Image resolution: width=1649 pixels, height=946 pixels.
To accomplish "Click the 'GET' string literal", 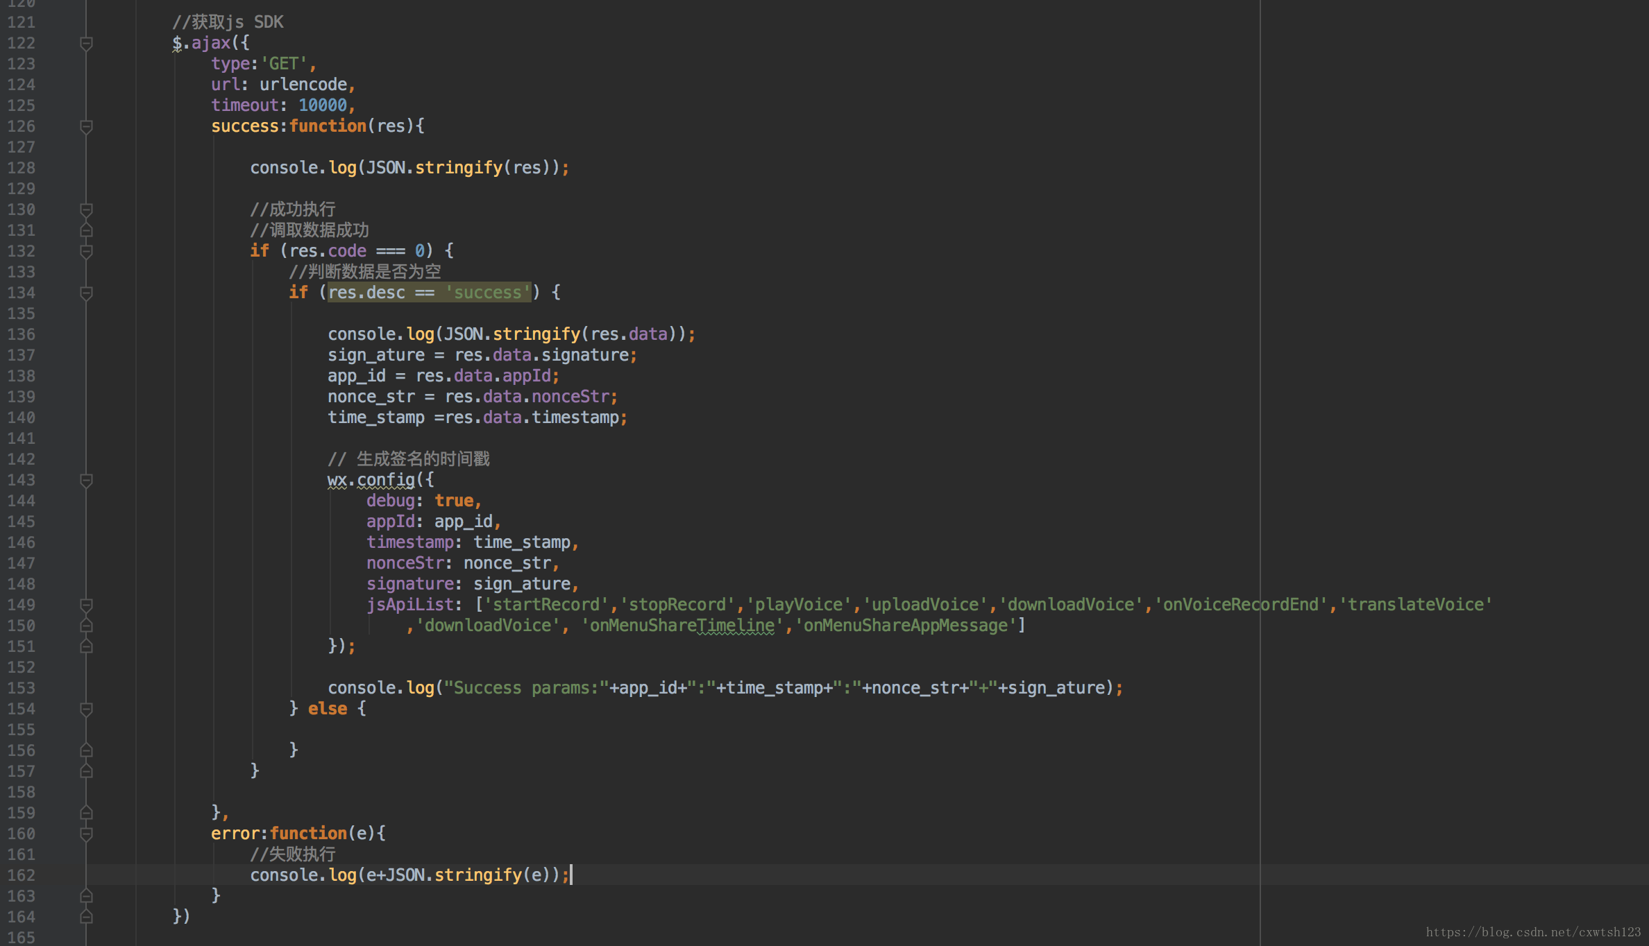I will pos(284,64).
